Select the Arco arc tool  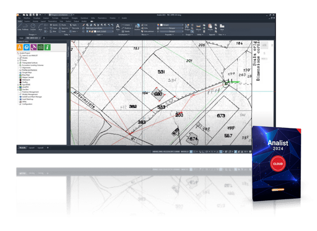(x=40, y=27)
